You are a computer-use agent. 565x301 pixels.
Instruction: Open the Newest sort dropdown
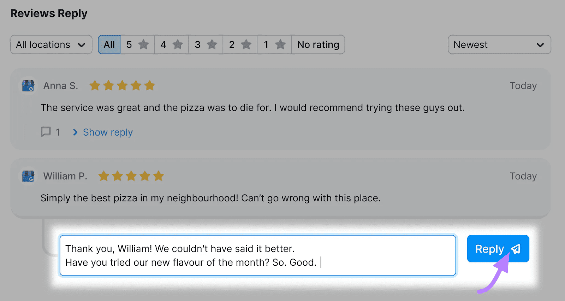[x=499, y=45]
